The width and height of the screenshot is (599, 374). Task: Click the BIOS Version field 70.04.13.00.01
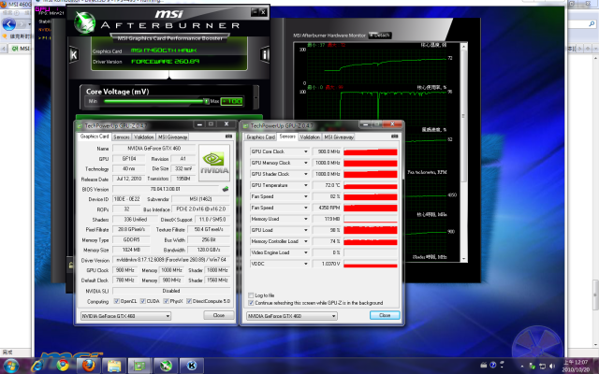click(x=165, y=189)
